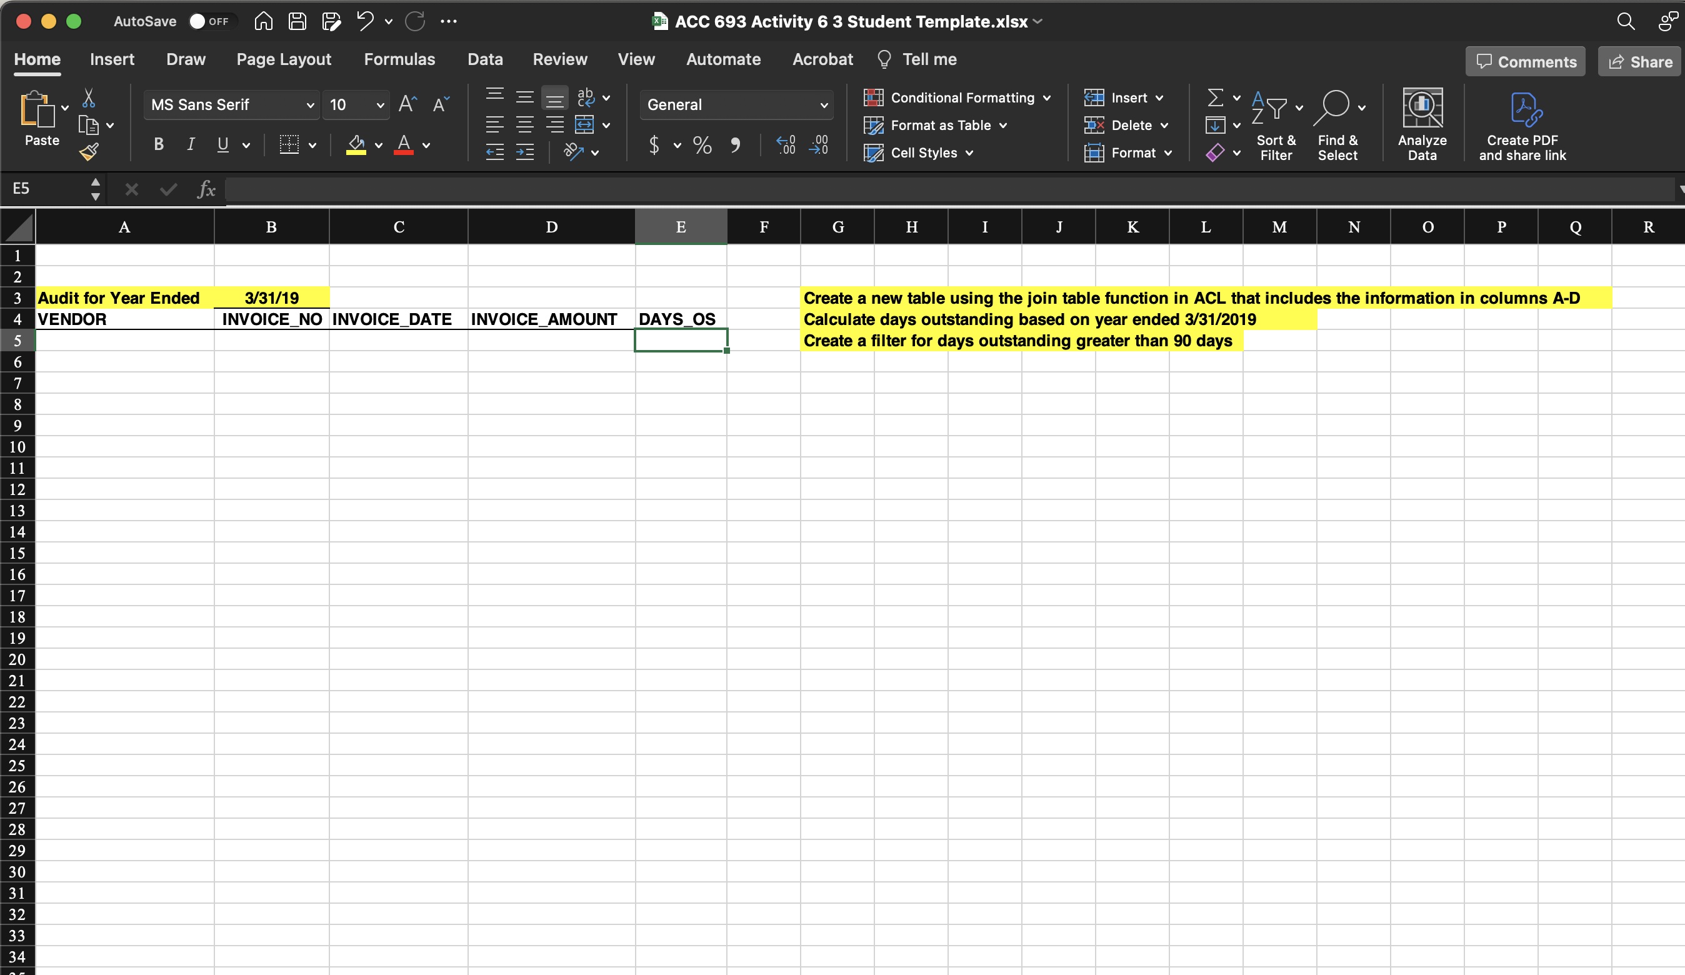Toggle Bold formatting
1685x975 pixels.
(x=159, y=144)
